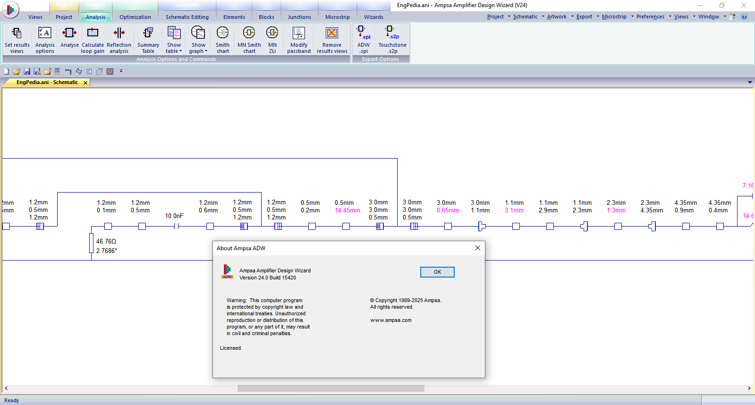Click the save icon in quick toolbar
This screenshot has width=755, height=405.
click(27, 71)
